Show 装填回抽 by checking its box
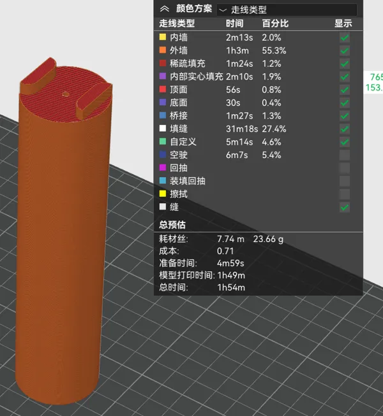This screenshot has width=383, height=416. pyautogui.click(x=345, y=181)
